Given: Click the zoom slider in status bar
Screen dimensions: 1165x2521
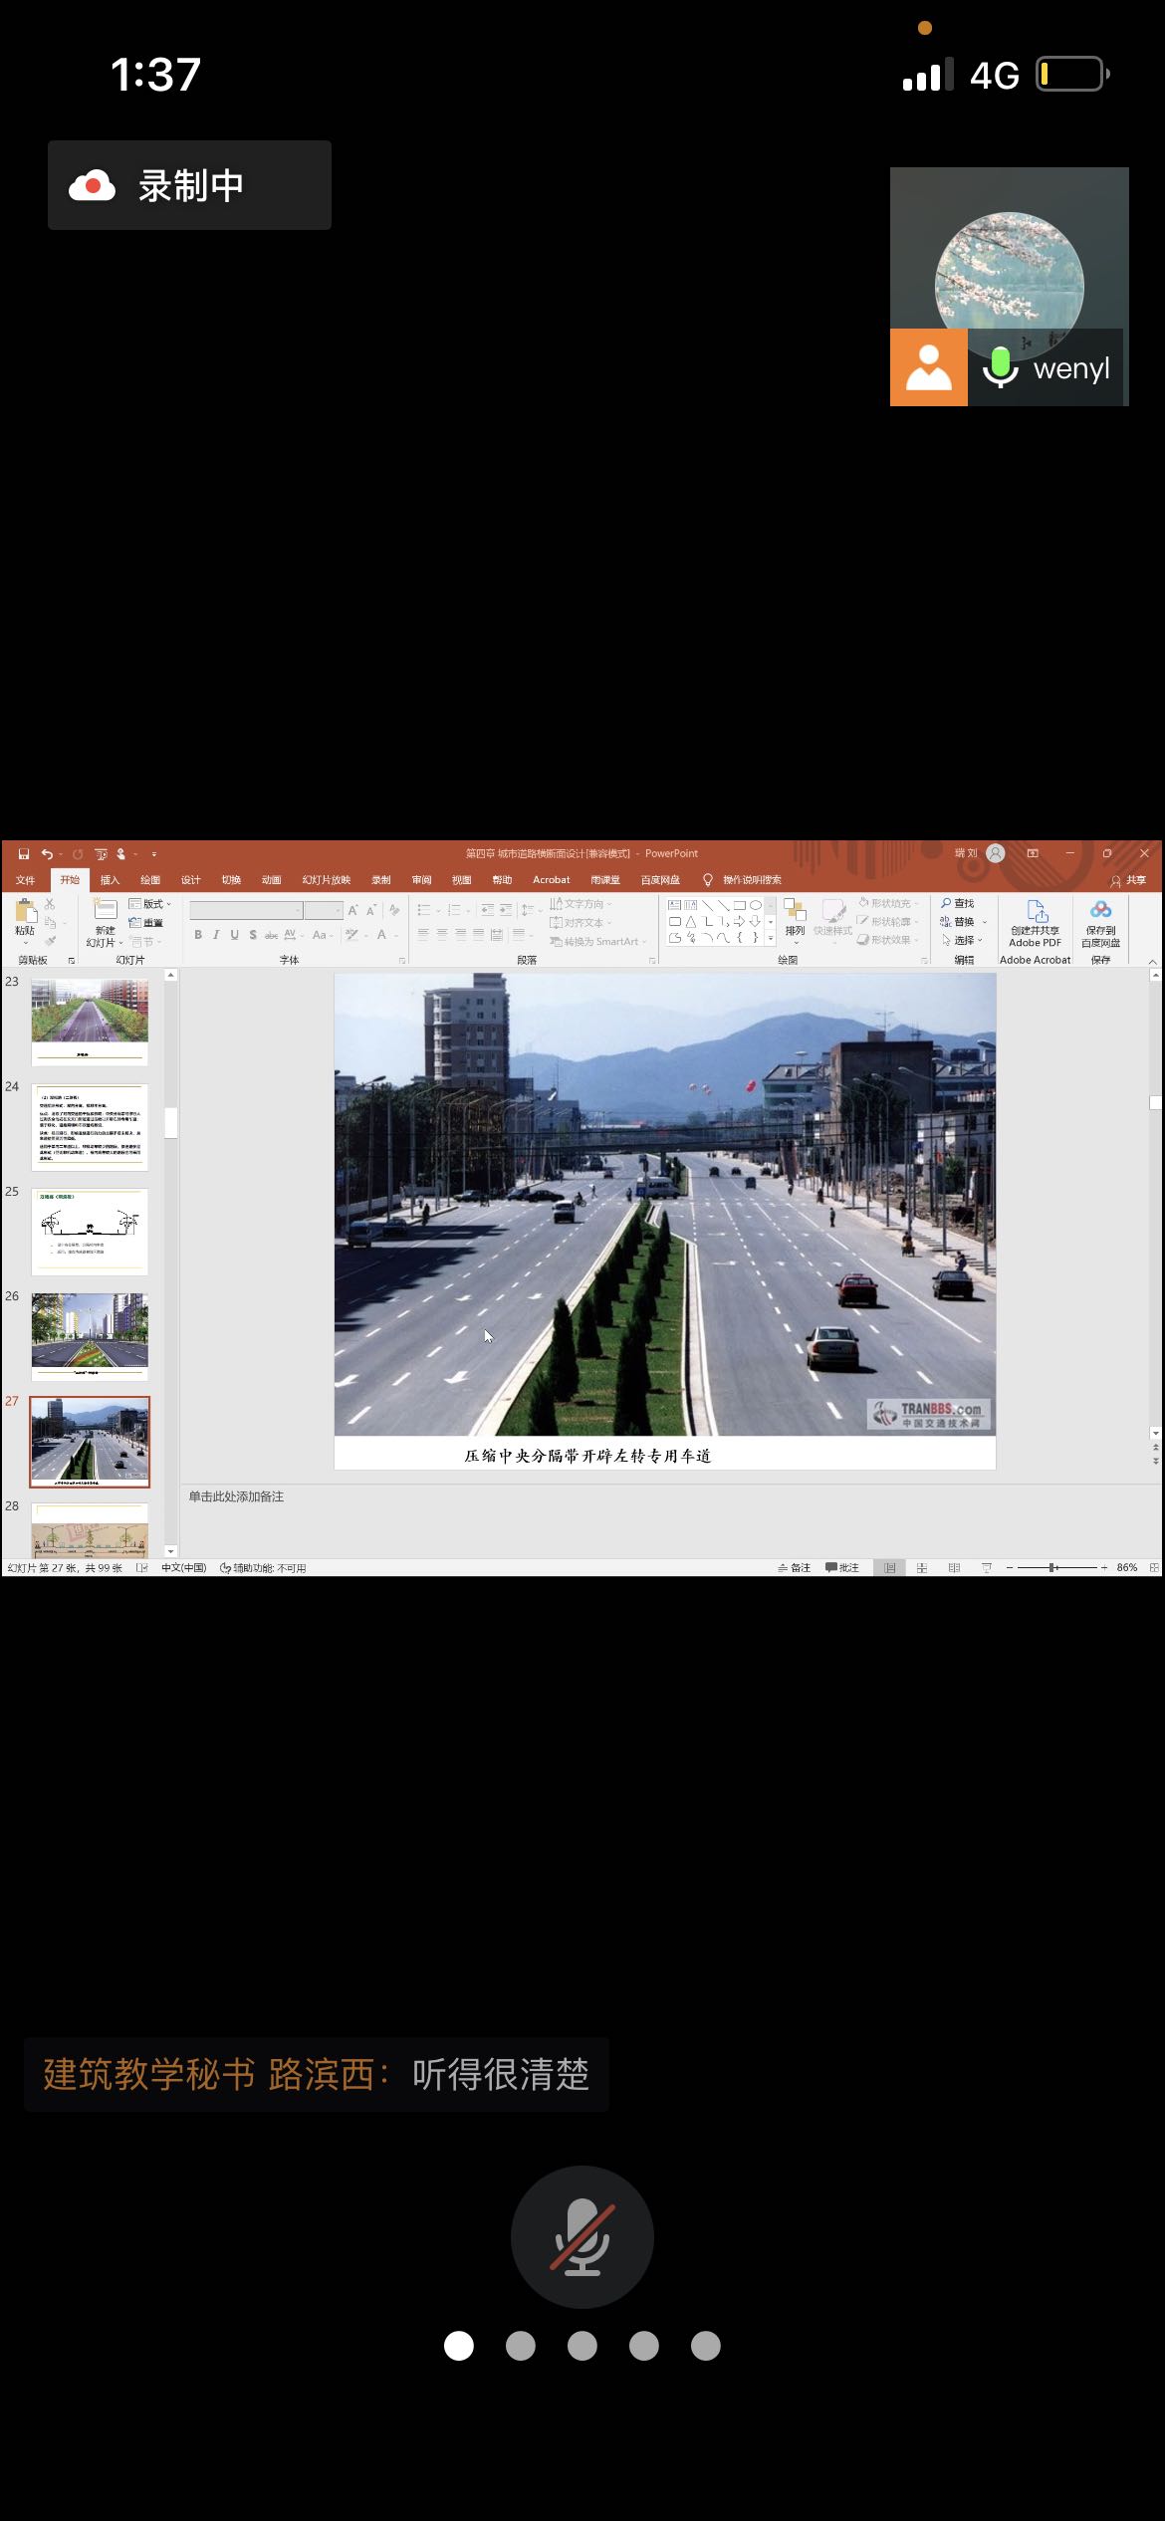Looking at the screenshot, I should tap(1053, 1567).
